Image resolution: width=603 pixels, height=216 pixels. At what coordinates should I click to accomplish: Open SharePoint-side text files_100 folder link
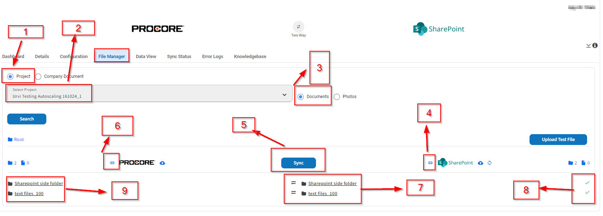tap(323, 194)
